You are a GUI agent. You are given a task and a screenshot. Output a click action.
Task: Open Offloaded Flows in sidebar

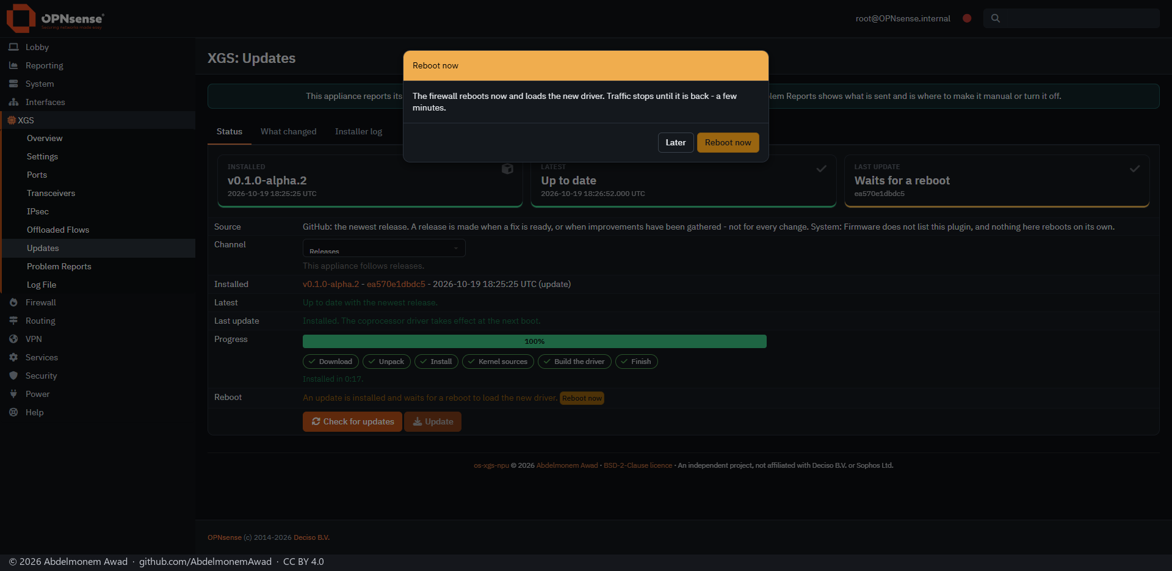pyautogui.click(x=99, y=230)
